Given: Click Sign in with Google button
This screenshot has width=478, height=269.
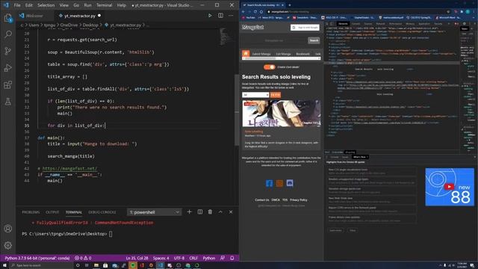Looking at the screenshot, I should (x=305, y=28).
